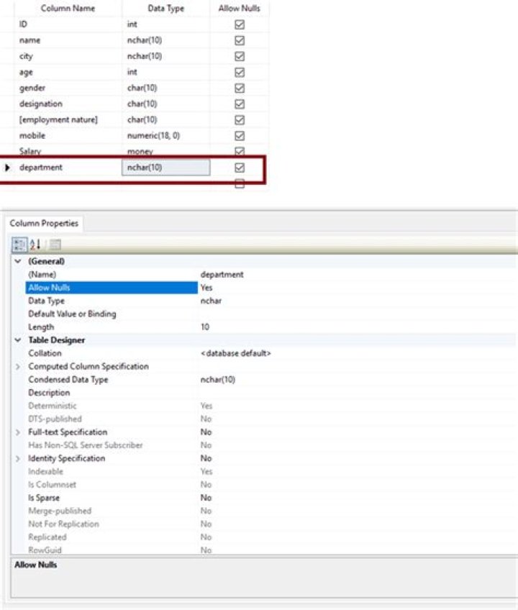Click the Categorized view icon
The image size is (518, 610).
click(19, 245)
